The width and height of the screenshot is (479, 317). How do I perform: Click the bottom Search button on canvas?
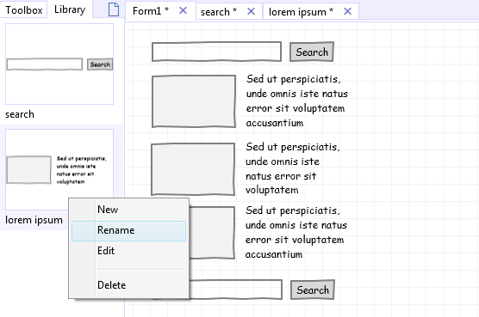(x=313, y=290)
